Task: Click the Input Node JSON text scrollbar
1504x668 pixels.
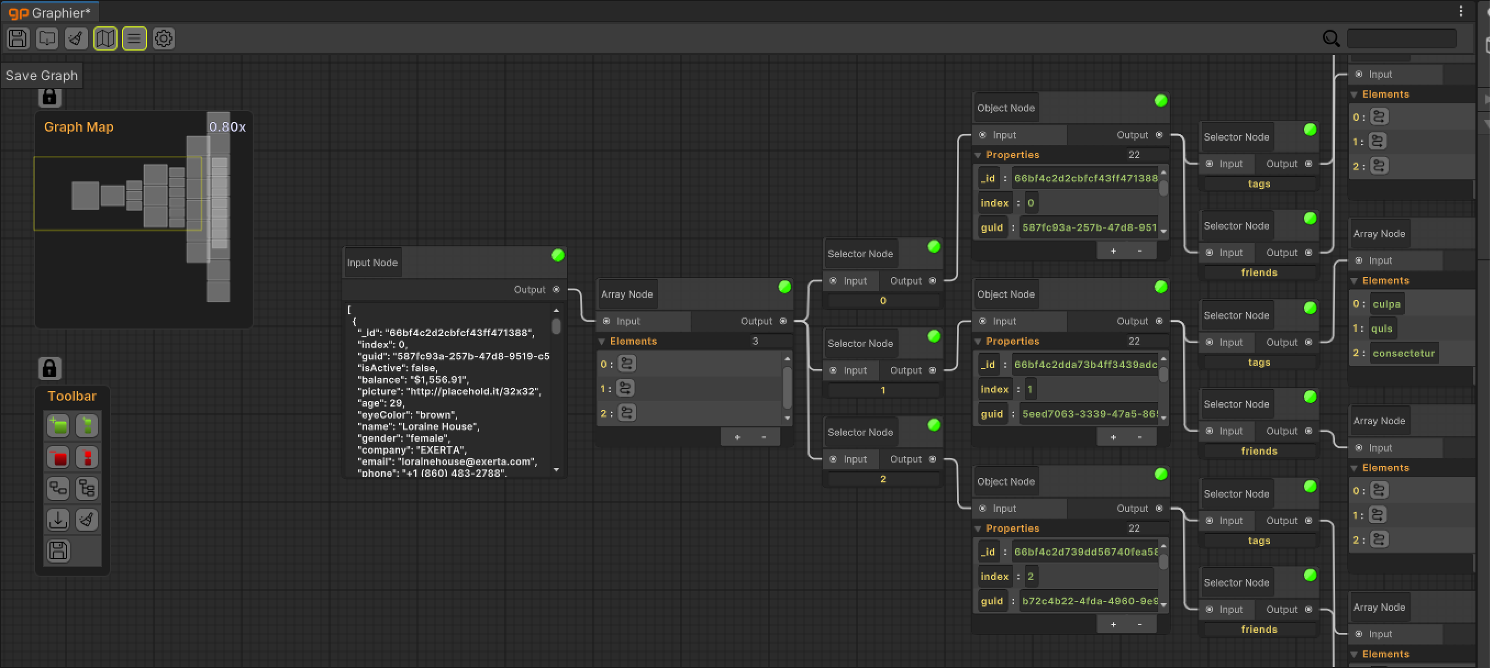Action: click(556, 327)
